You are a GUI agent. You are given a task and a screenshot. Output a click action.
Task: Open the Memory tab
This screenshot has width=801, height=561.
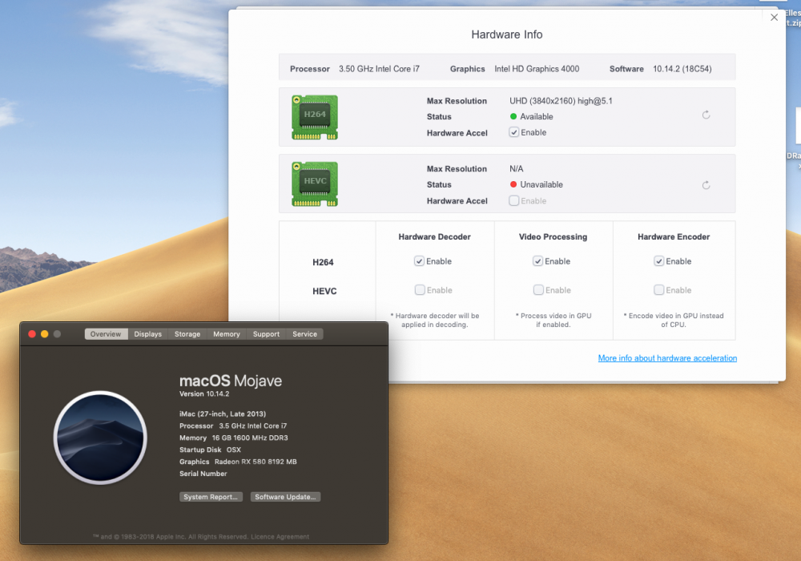pyautogui.click(x=227, y=333)
